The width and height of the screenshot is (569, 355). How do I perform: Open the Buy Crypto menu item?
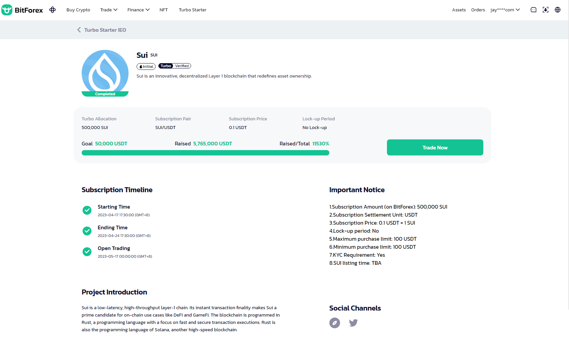(x=78, y=10)
